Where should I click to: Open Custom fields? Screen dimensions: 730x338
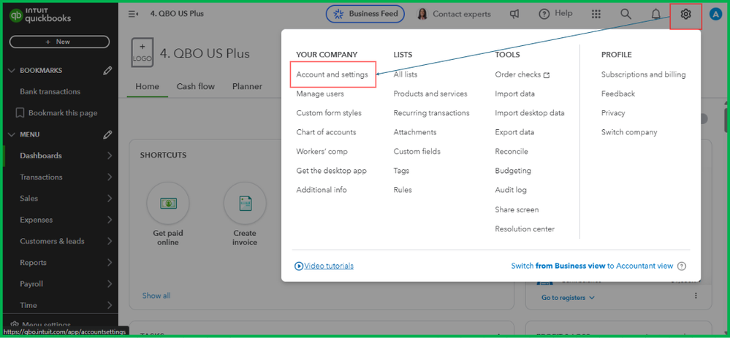click(x=417, y=152)
